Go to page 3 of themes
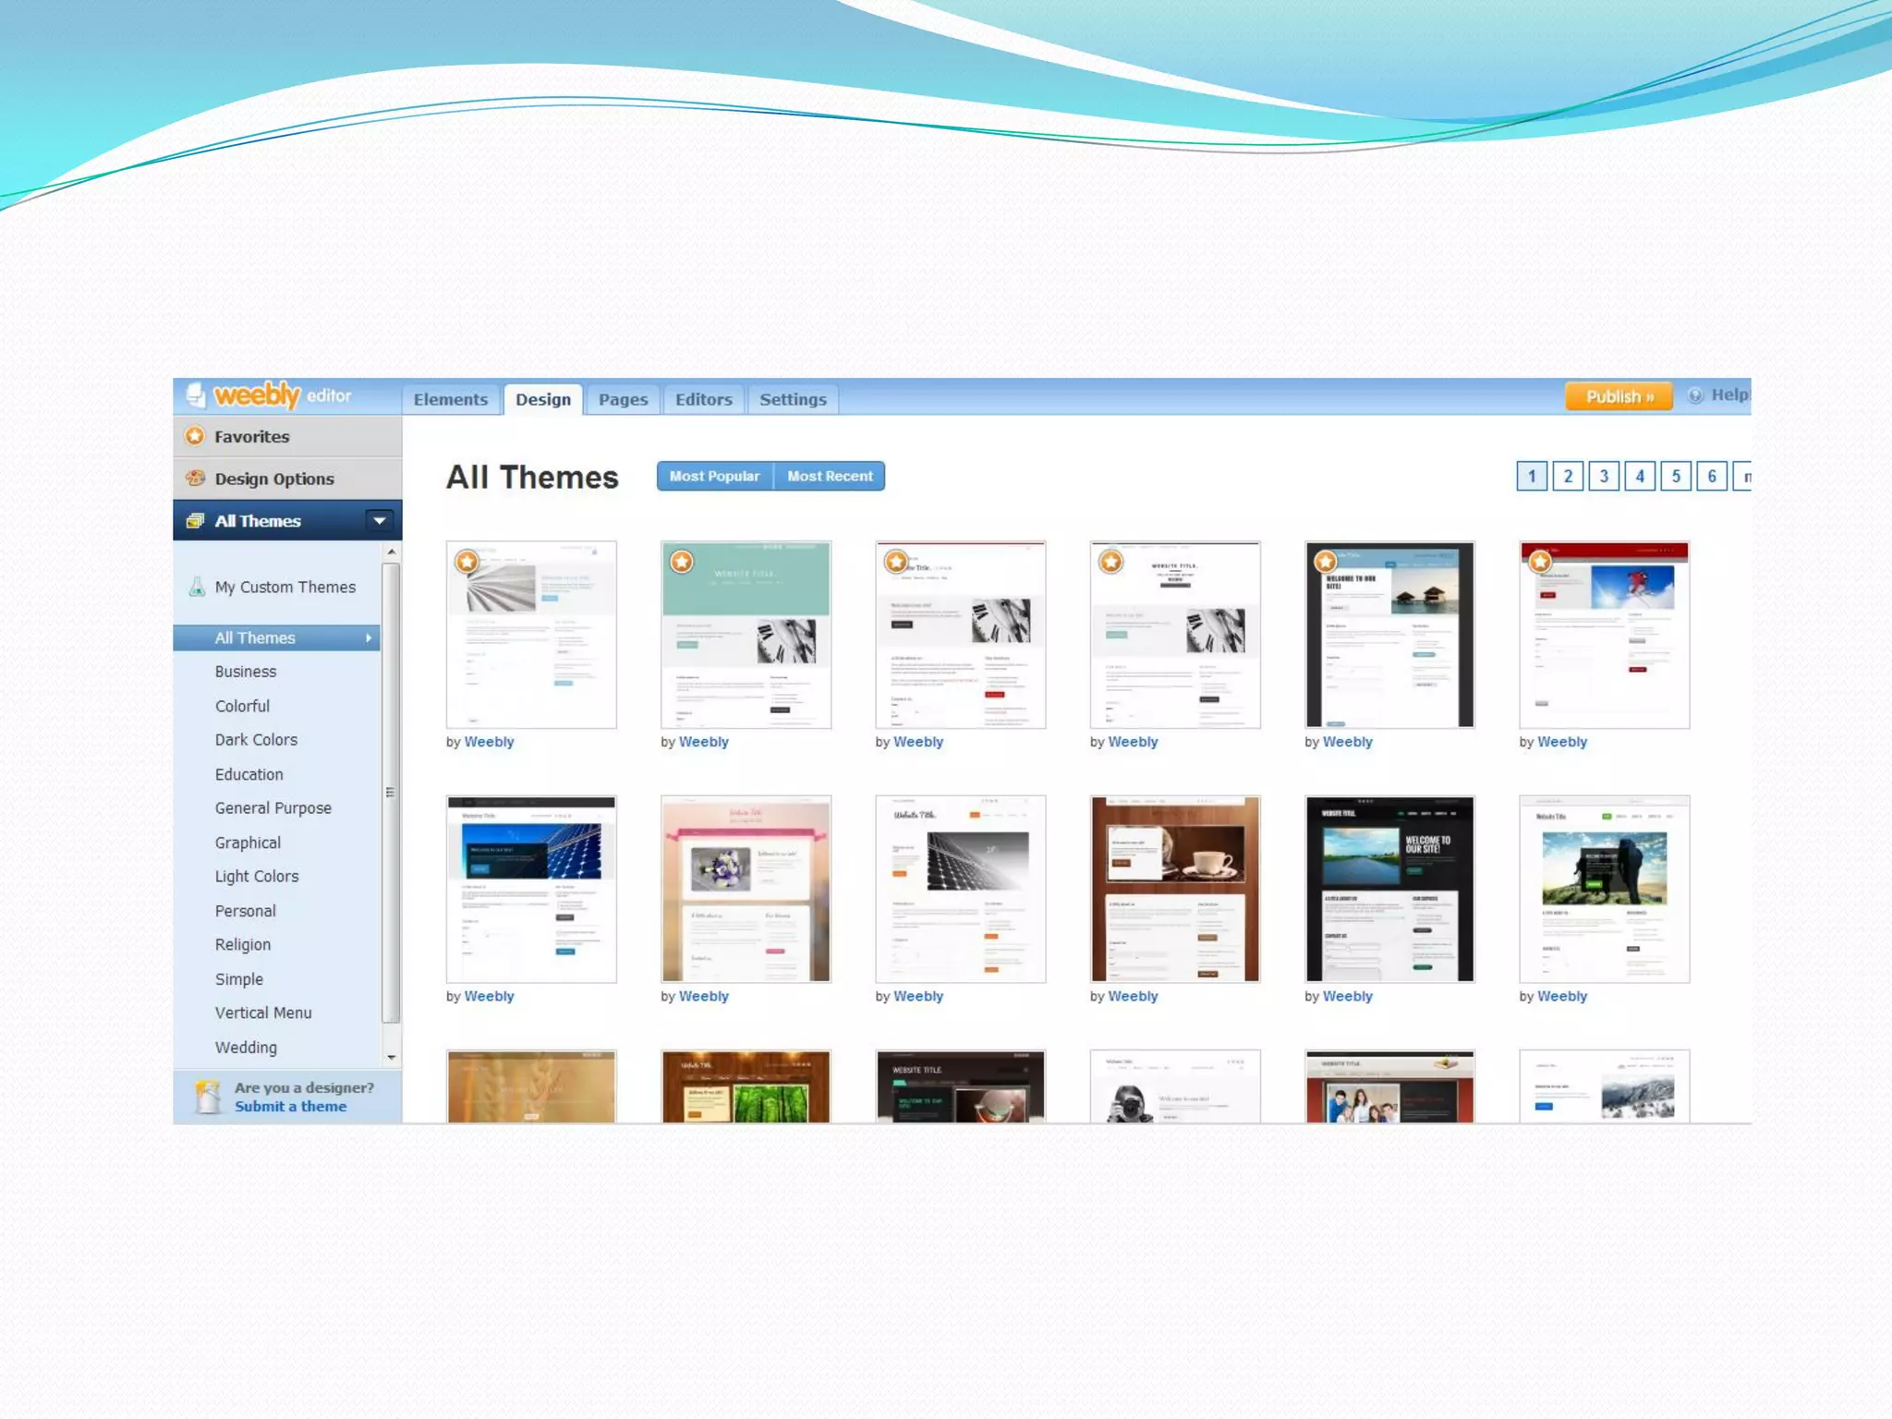Image resolution: width=1892 pixels, height=1419 pixels. [x=1604, y=476]
